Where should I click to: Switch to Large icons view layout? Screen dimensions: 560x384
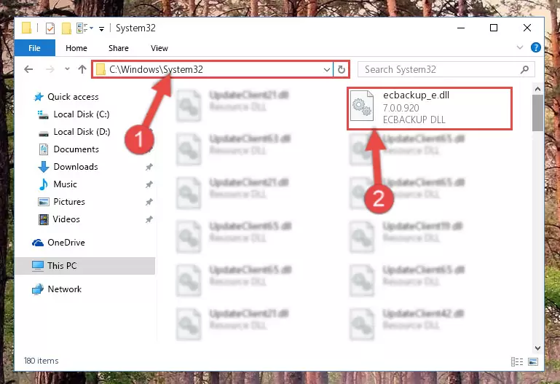click(533, 362)
